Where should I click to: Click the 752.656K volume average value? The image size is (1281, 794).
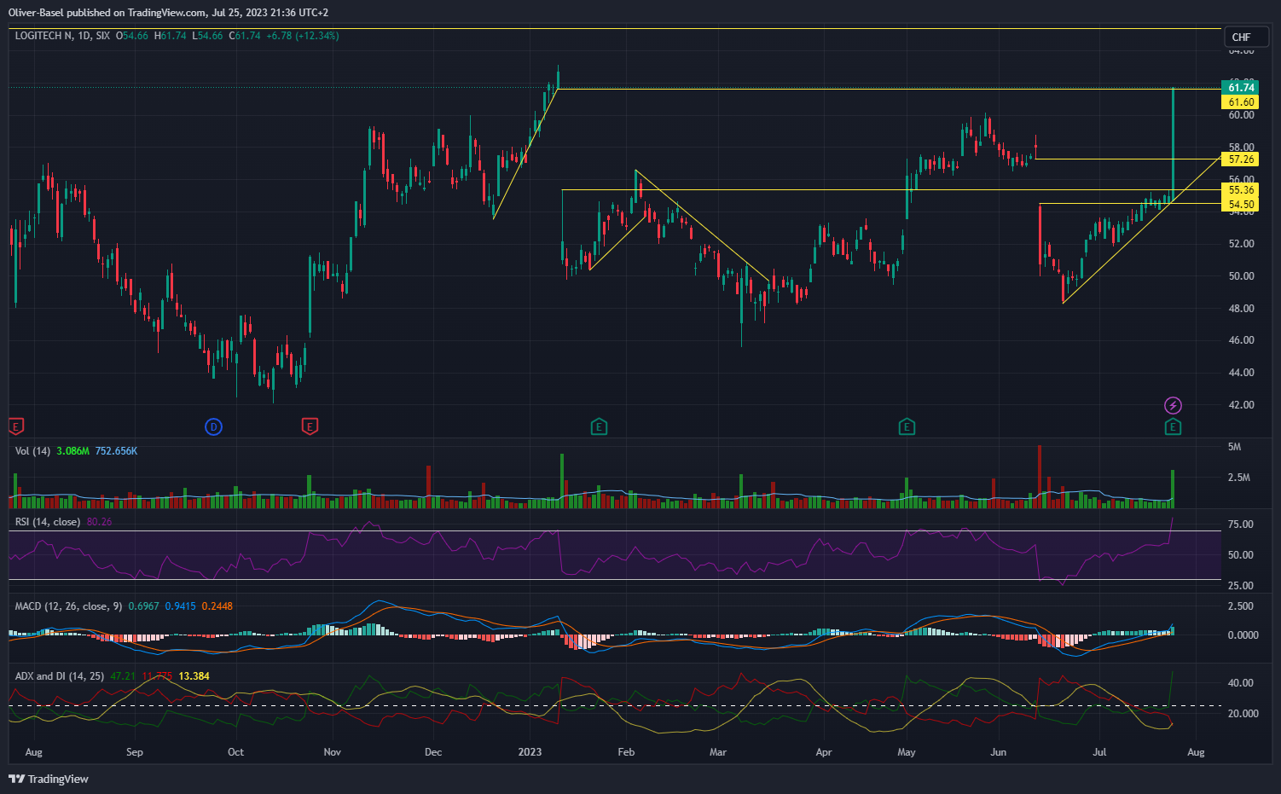point(116,450)
